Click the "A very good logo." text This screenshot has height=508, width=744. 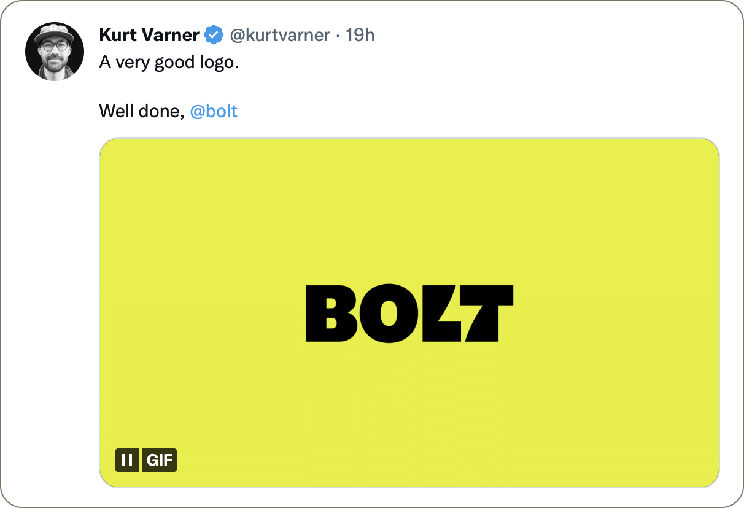(x=169, y=63)
